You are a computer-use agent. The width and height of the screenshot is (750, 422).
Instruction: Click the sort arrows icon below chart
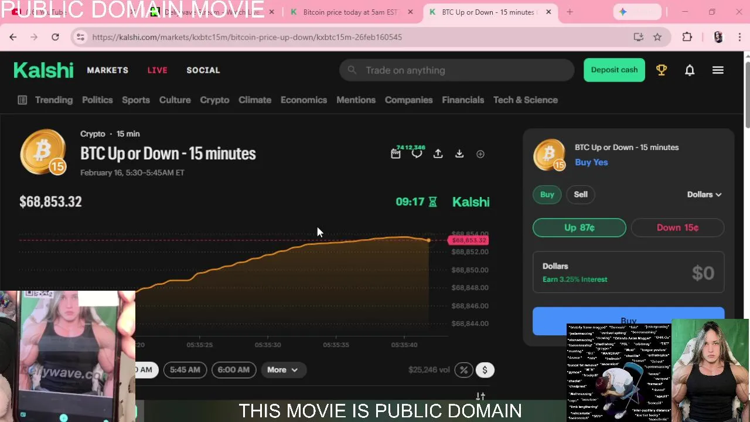pos(480,397)
